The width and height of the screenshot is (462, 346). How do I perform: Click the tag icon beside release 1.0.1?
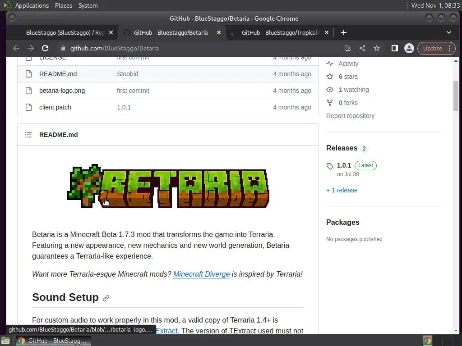[x=330, y=166]
